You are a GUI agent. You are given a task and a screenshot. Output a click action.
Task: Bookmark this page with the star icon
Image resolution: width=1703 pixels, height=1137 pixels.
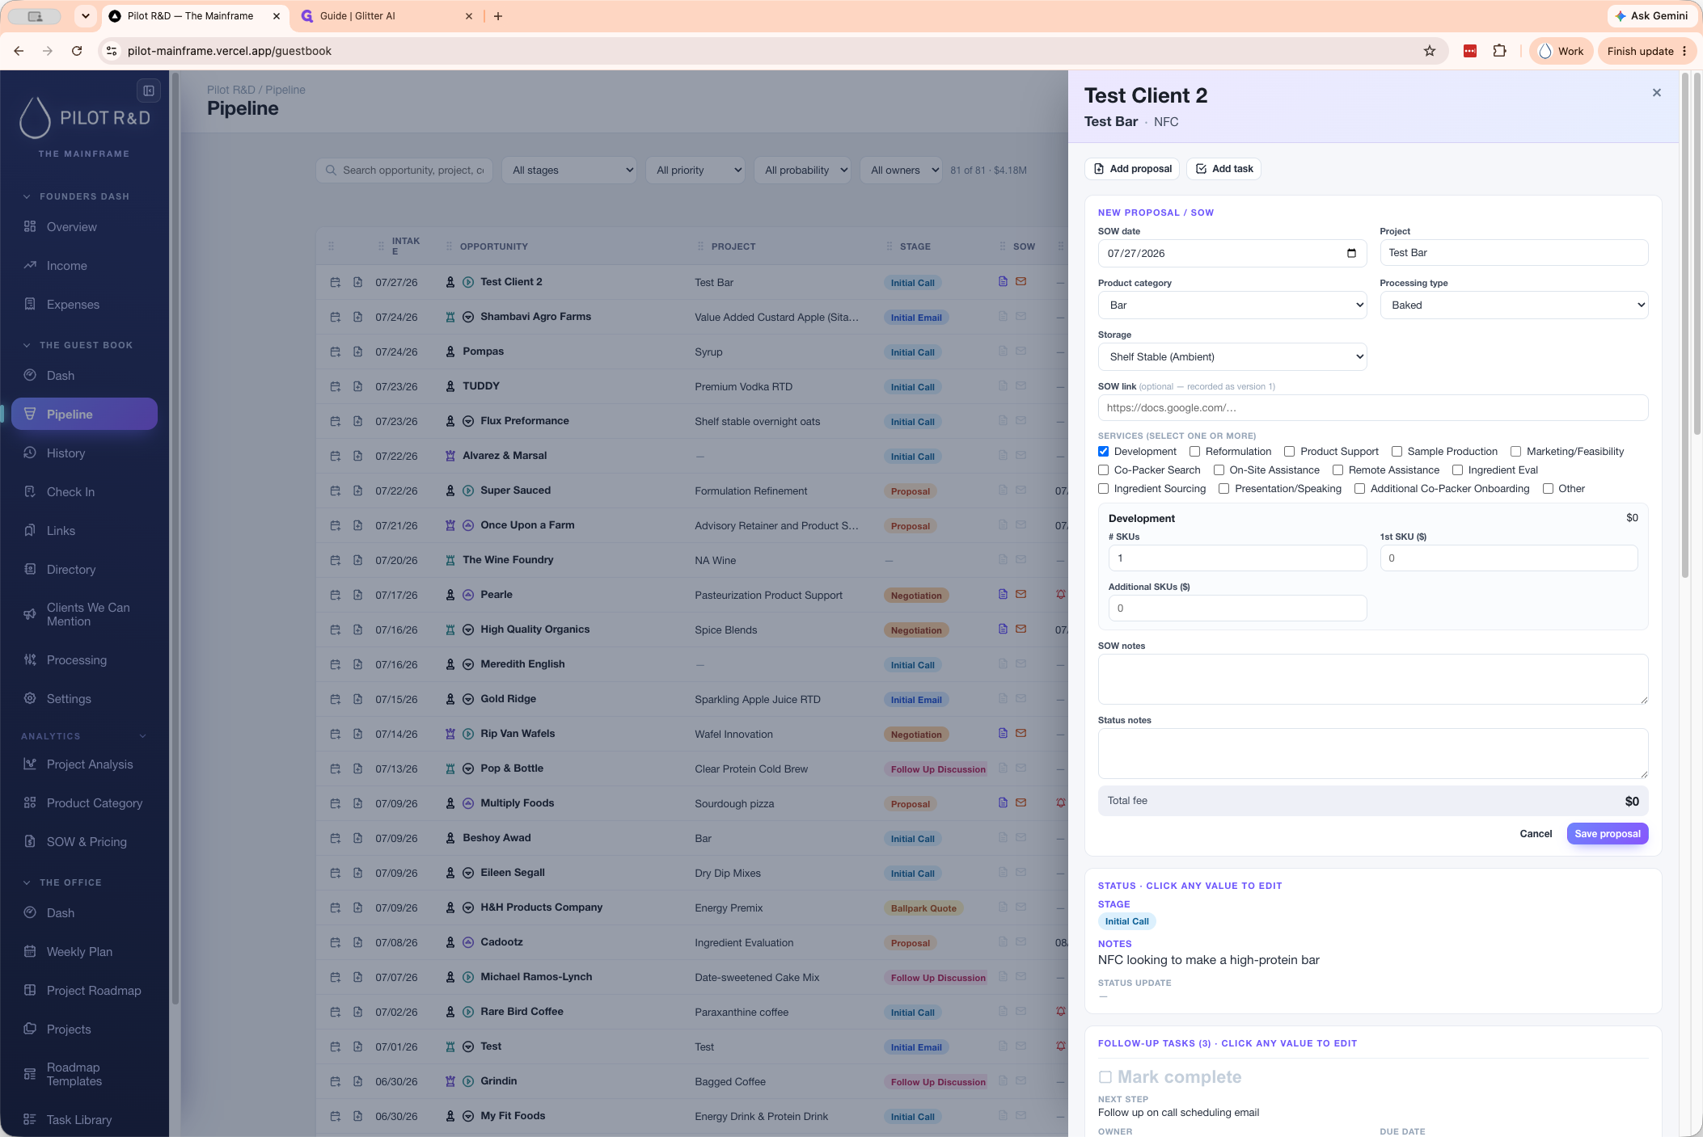tap(1430, 51)
